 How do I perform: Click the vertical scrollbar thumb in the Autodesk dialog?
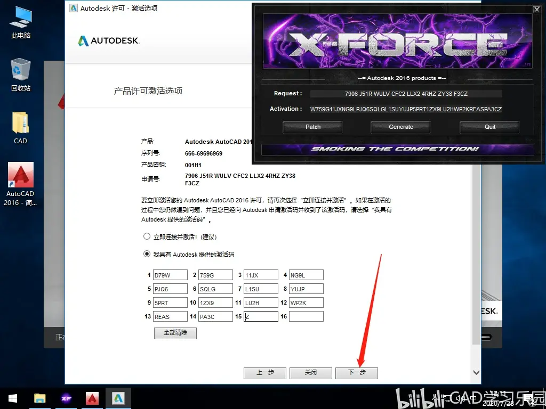tap(476, 254)
